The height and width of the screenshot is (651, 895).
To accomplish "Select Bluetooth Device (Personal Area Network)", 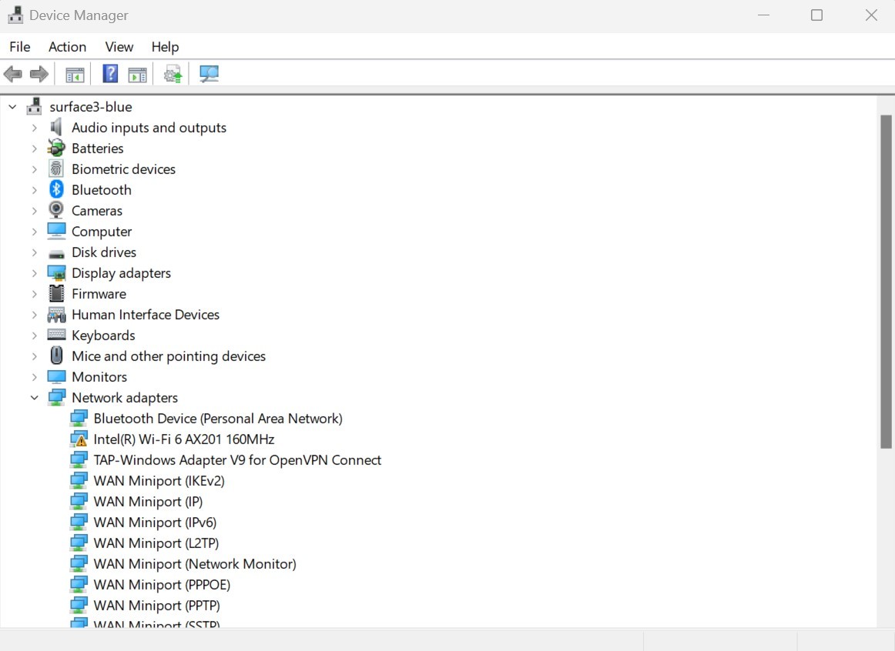I will 218,419.
